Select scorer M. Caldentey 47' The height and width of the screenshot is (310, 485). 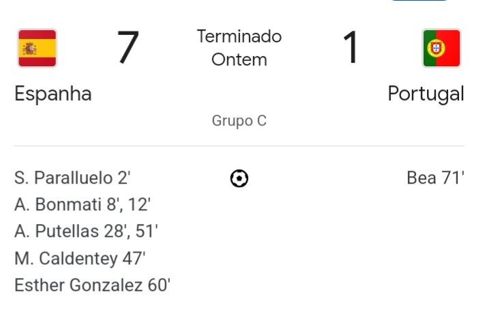point(80,258)
